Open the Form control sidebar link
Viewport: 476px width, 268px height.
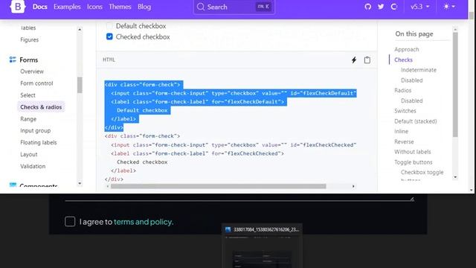click(x=36, y=83)
